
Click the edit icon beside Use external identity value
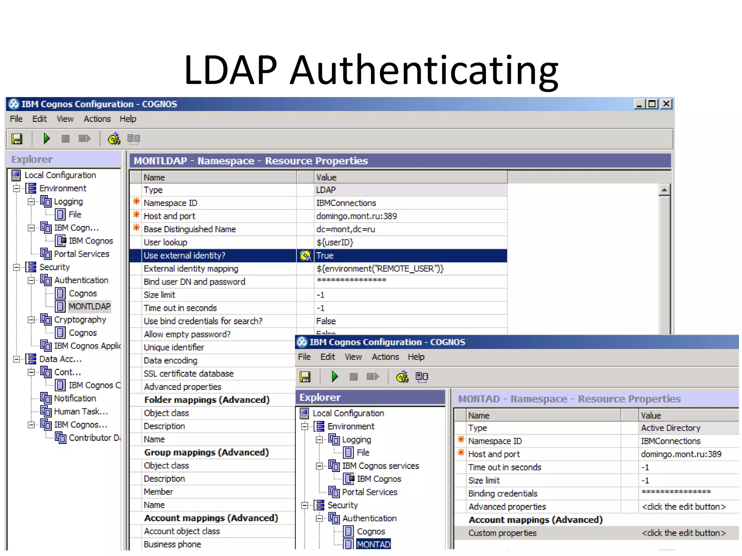tap(305, 256)
